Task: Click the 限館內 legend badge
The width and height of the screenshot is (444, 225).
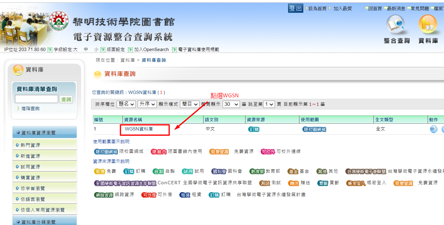Action: pos(159,151)
